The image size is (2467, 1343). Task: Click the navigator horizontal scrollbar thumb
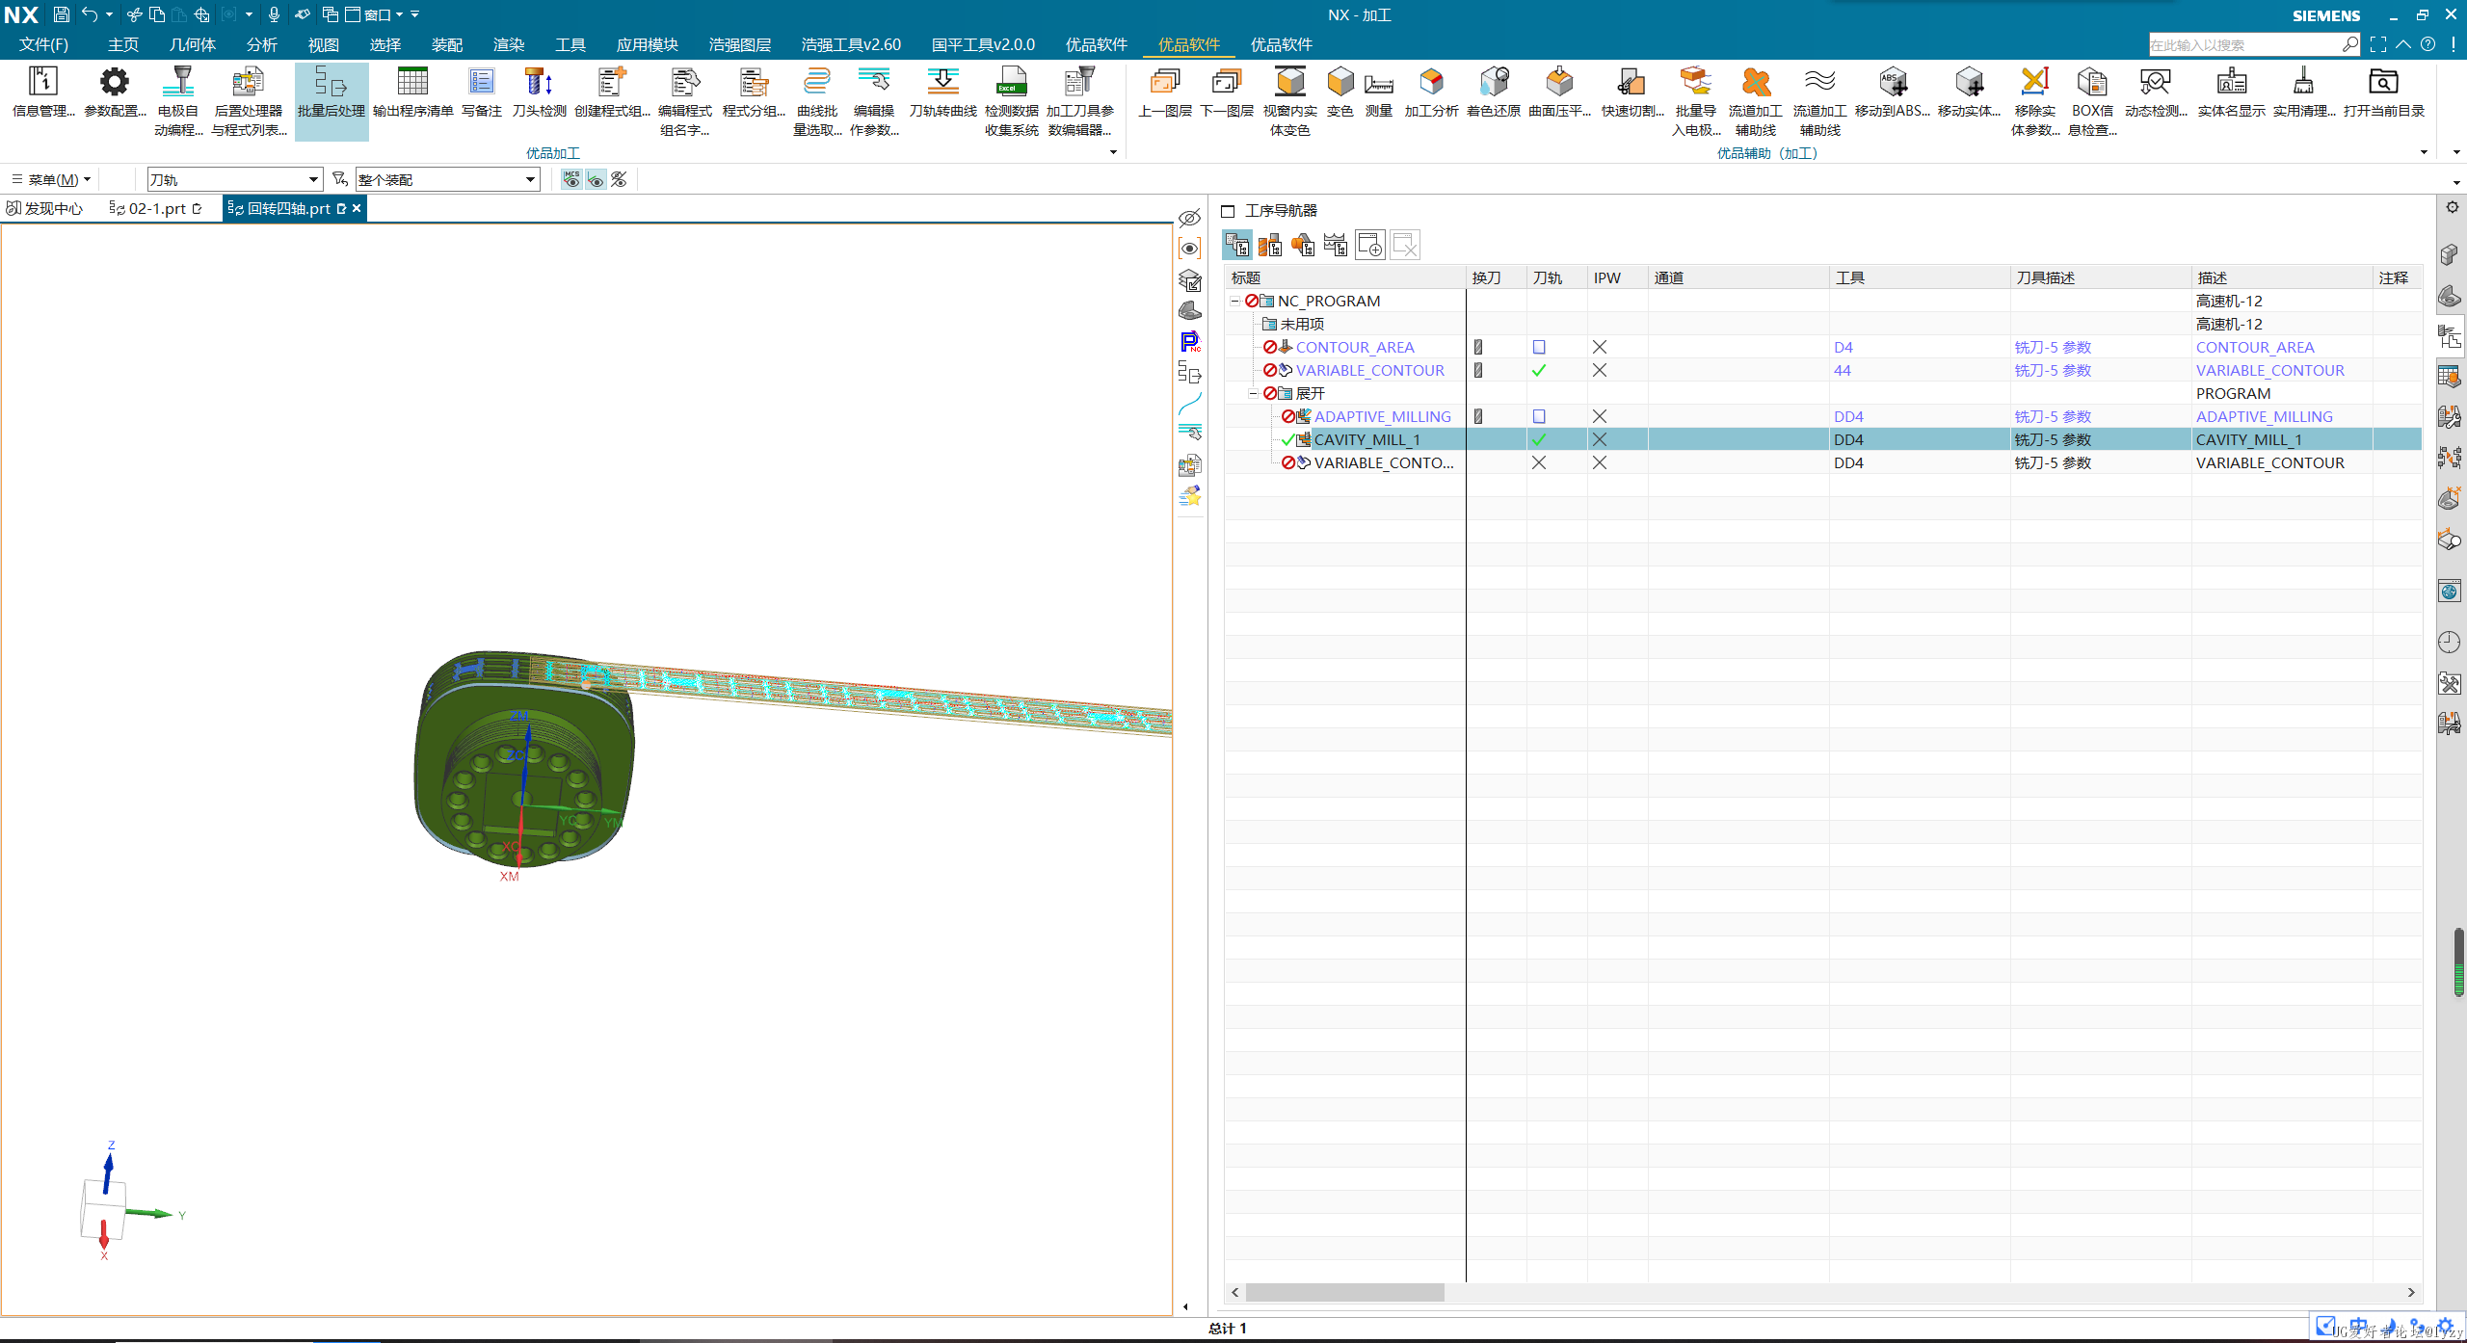(x=1344, y=1293)
